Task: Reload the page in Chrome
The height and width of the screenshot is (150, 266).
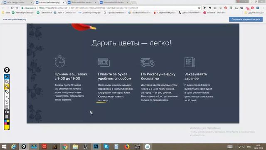Action: (12, 8)
